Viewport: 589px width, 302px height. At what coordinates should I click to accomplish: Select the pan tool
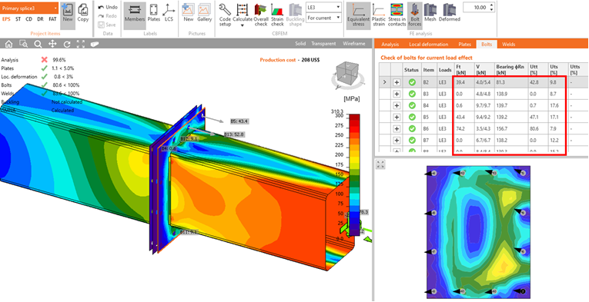(52, 44)
